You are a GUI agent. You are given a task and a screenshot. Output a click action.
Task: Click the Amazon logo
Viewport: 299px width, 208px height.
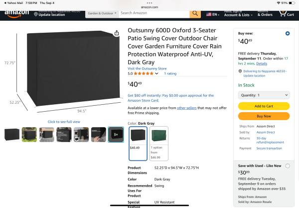point(17,14)
